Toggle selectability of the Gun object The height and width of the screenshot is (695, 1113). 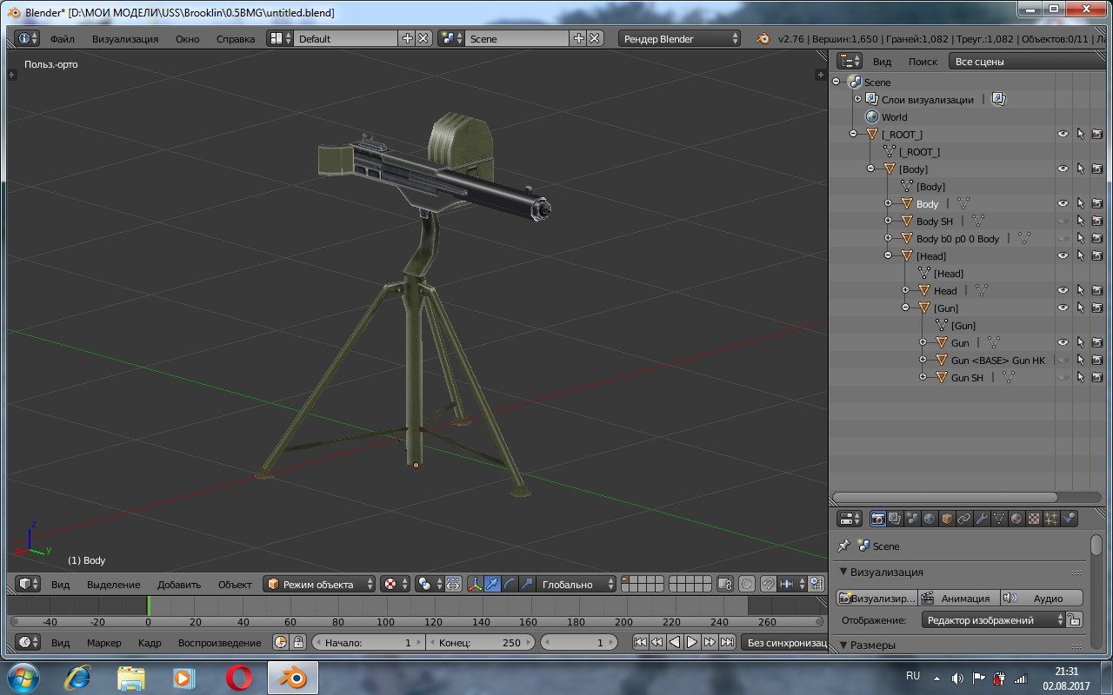[1080, 342]
